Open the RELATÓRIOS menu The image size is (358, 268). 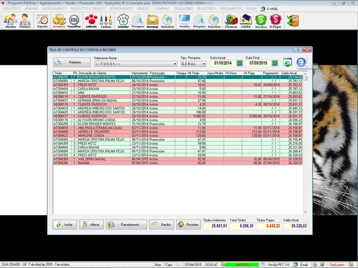click(x=207, y=8)
